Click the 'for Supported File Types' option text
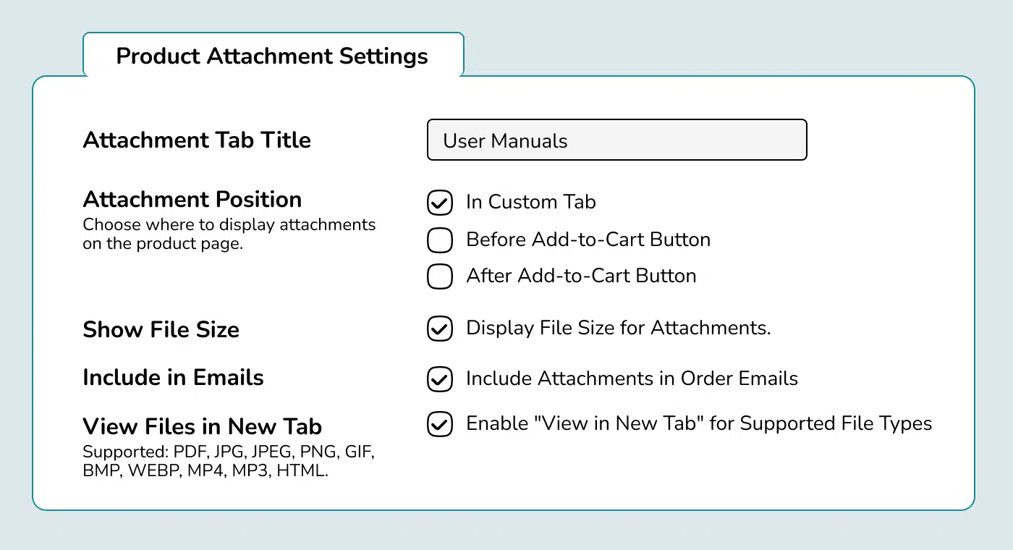This screenshot has height=550, width=1013. [820, 423]
